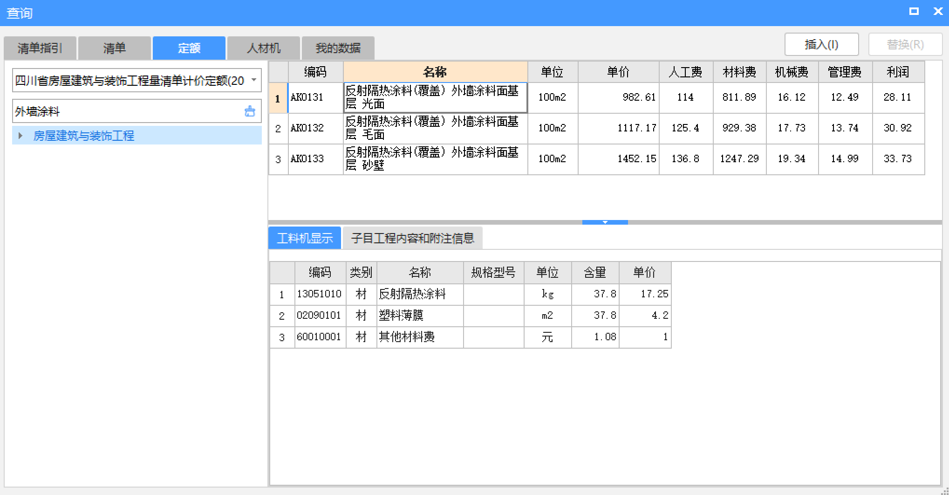The image size is (949, 495).
Task: Click unit price 1117.17
Action: (x=618, y=128)
